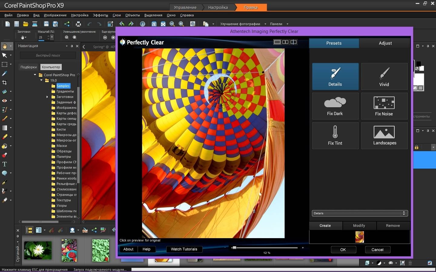Image resolution: width=436 pixels, height=272 pixels.
Task: Select the Text tool
Action: 5,164
